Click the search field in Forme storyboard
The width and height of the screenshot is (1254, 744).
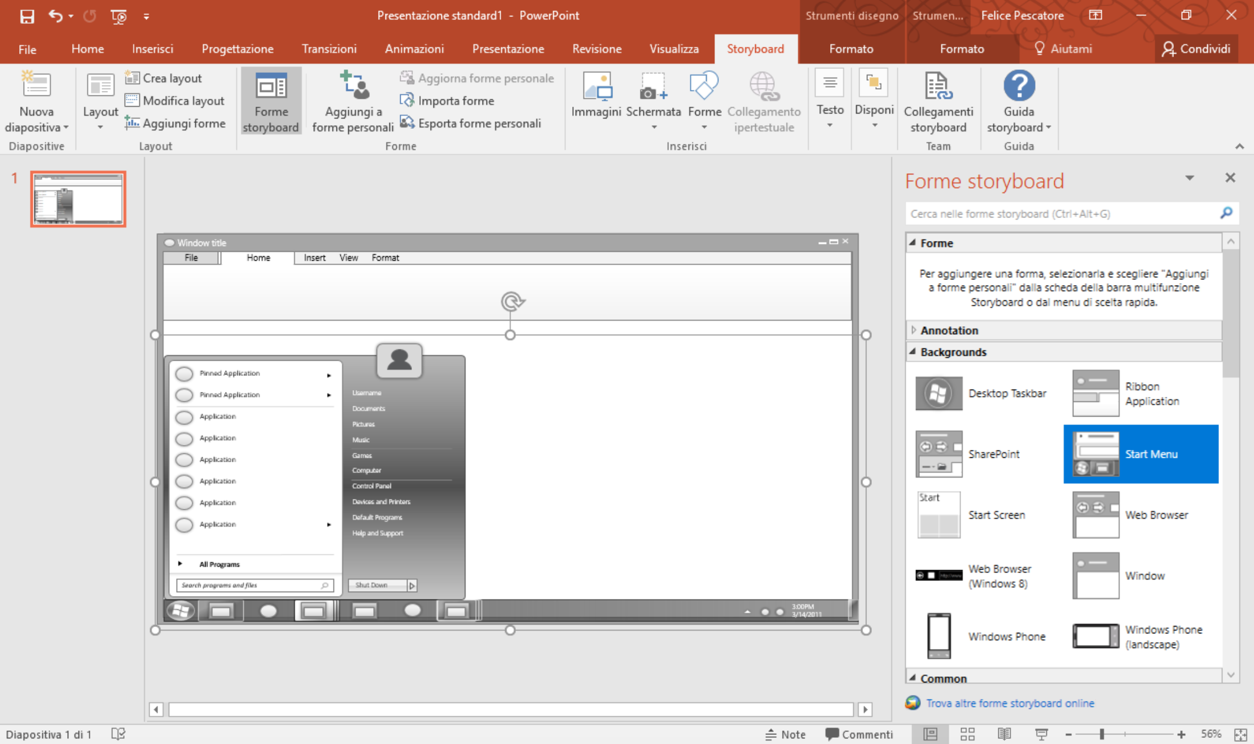coord(1061,213)
